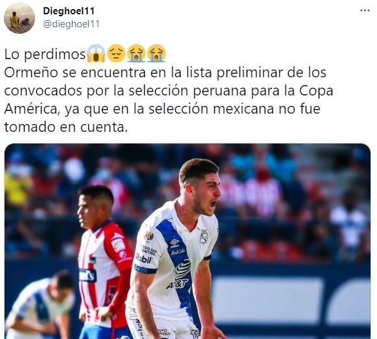Screen dimensions: 377x339
Task: Click the 'Lo perdimos' text line
Action: pyautogui.click(x=45, y=55)
